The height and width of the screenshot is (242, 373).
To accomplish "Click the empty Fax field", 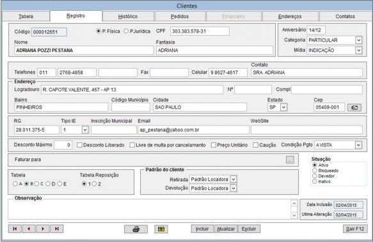I will tap(169, 72).
